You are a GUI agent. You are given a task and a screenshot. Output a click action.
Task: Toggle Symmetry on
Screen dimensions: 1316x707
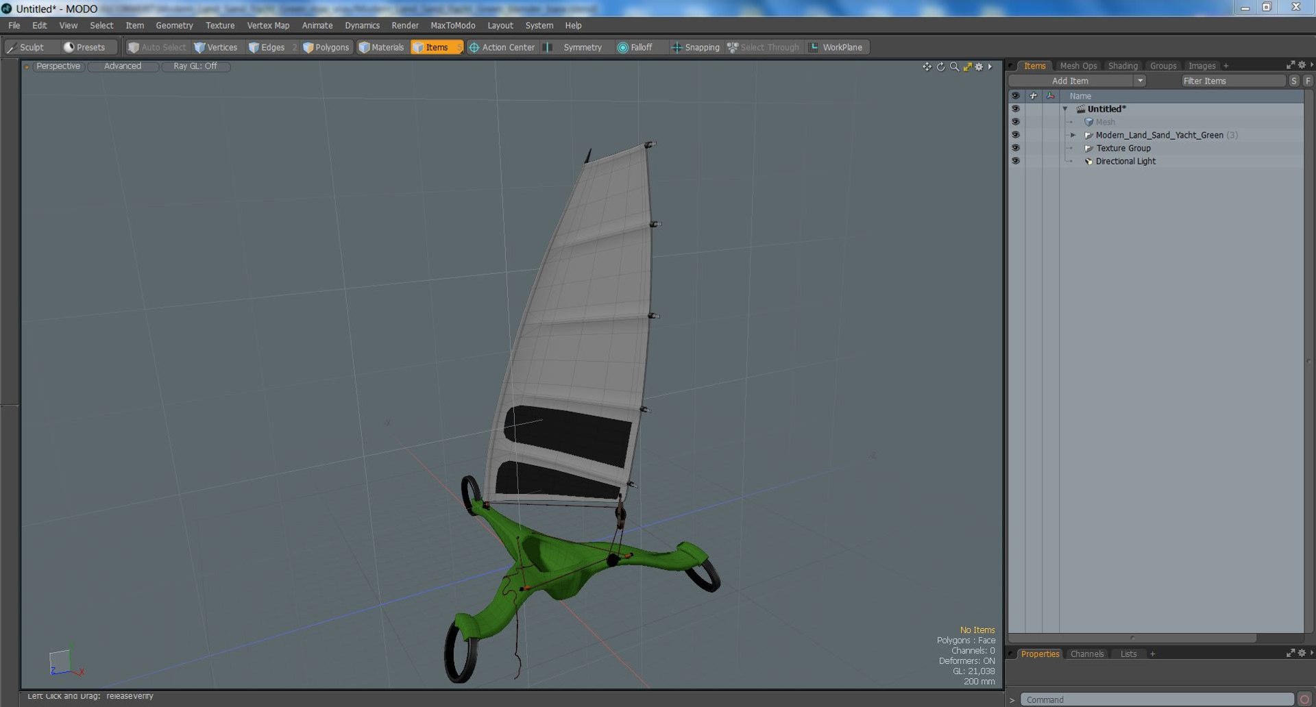(573, 47)
